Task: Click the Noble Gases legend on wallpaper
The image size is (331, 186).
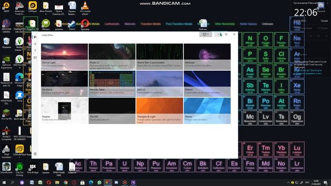Action: pos(248,24)
